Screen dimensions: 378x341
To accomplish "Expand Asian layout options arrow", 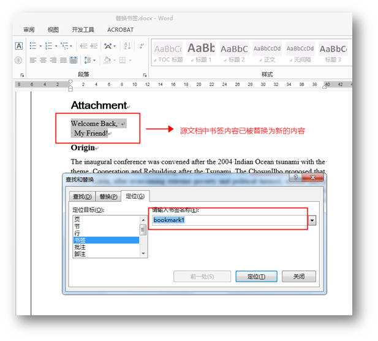I will tap(115, 46).
